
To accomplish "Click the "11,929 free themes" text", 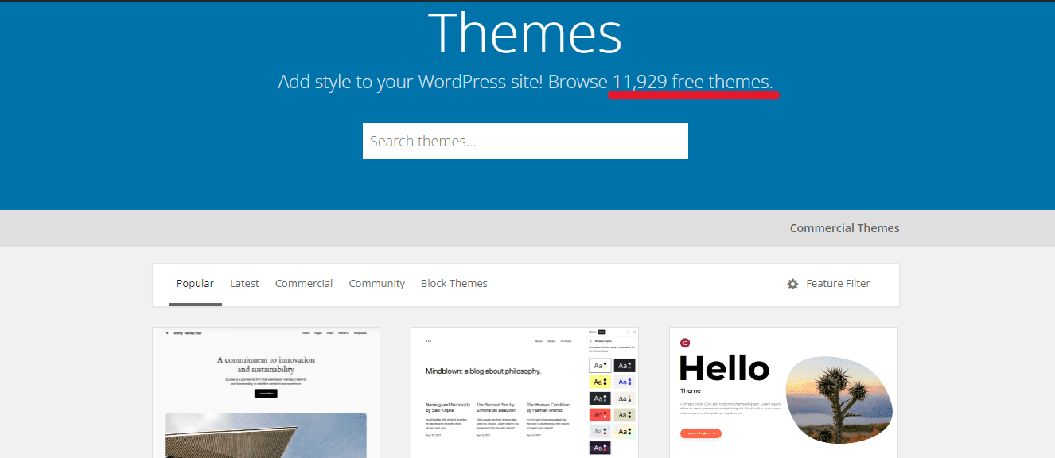I will (692, 82).
